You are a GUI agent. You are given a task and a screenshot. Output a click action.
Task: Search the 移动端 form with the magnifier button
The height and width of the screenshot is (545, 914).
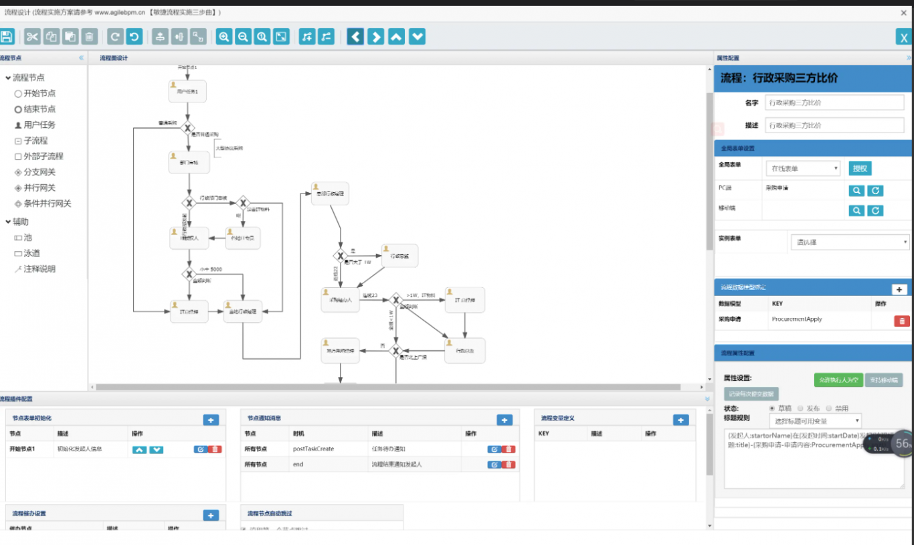(856, 210)
